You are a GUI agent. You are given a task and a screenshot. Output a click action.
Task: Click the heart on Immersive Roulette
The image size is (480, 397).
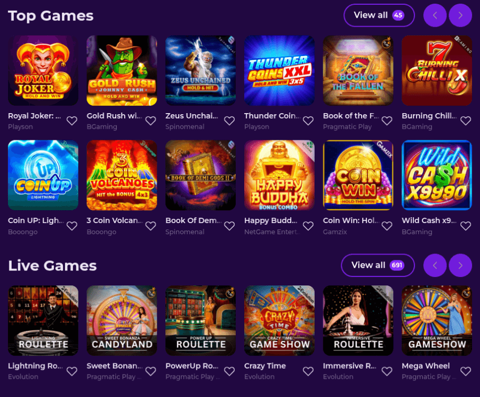click(387, 371)
